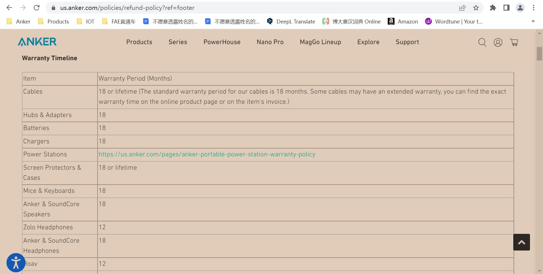Select the Chargers row label
The height and width of the screenshot is (274, 543).
click(x=36, y=141)
